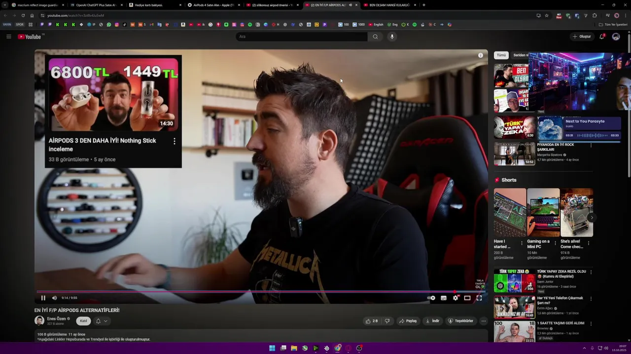Switch to theater mode
The height and width of the screenshot is (354, 631).
(467, 298)
